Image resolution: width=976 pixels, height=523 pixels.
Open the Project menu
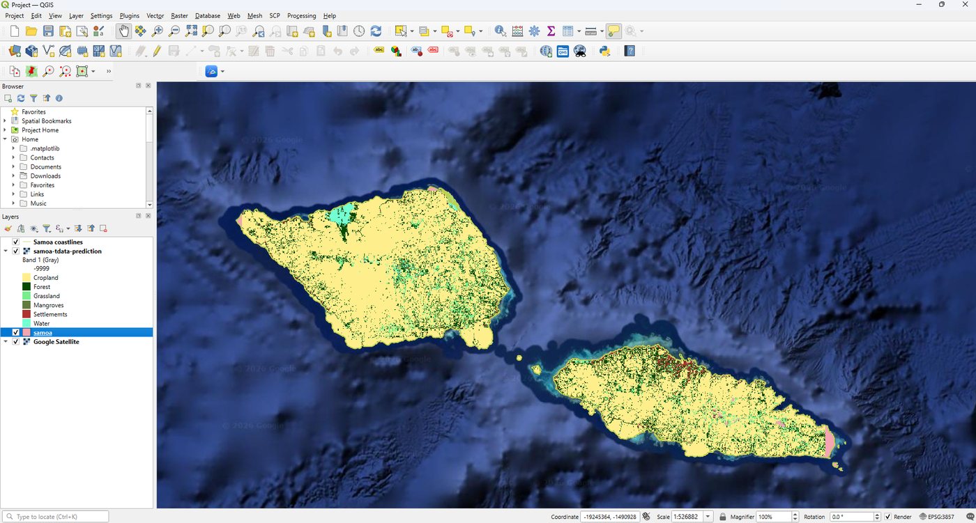pos(15,15)
